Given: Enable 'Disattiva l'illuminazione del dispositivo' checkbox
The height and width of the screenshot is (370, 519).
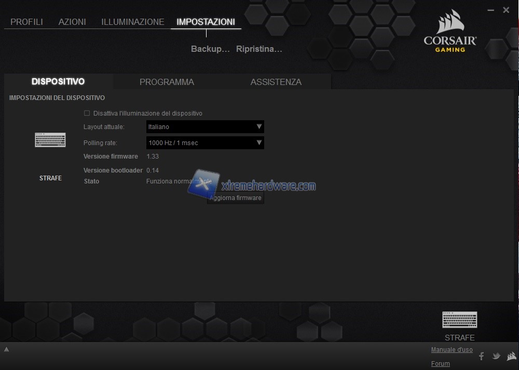Looking at the screenshot, I should [x=87, y=113].
